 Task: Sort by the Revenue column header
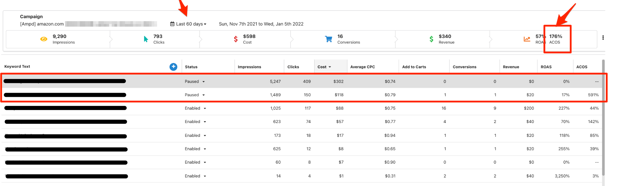pos(511,67)
